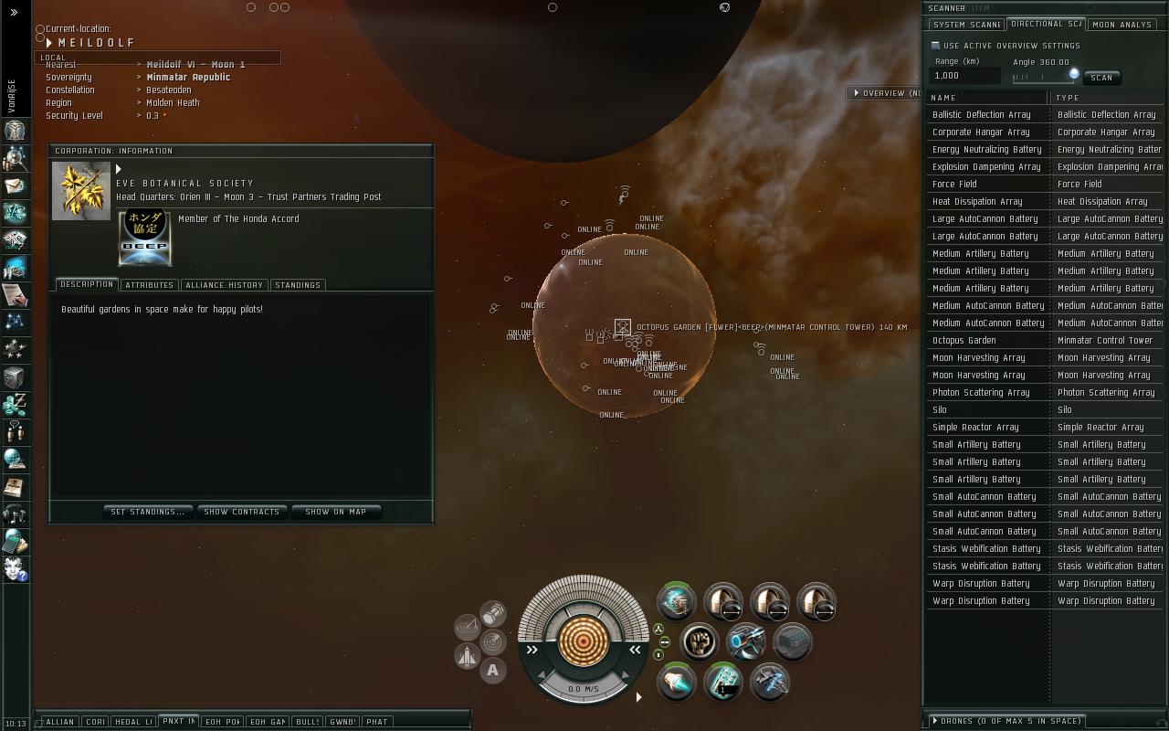Viewport: 1169px width, 731px height.
Task: Click the ship-shaped button left of HUD
Action: [468, 656]
